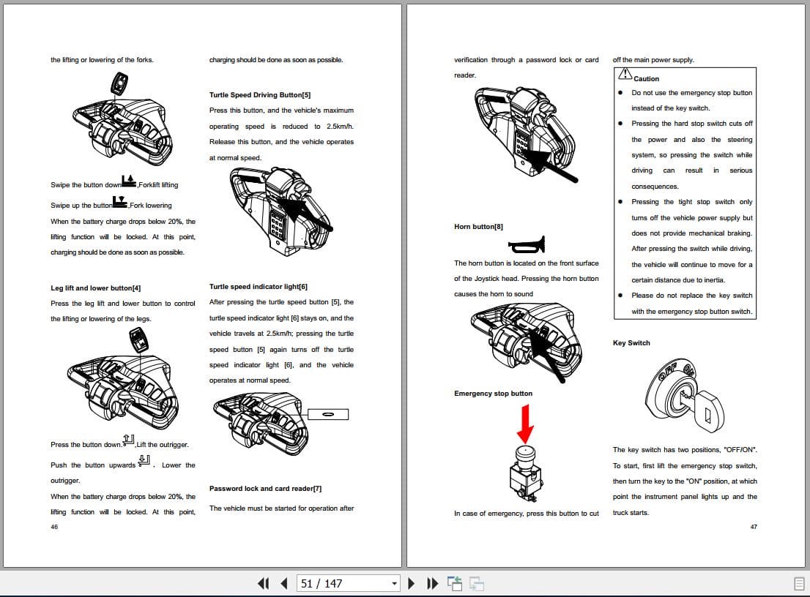
Task: Go to the previous page
Action: point(283,583)
